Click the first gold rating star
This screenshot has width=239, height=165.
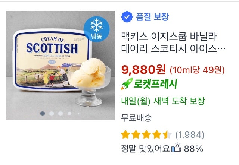(x=125, y=134)
